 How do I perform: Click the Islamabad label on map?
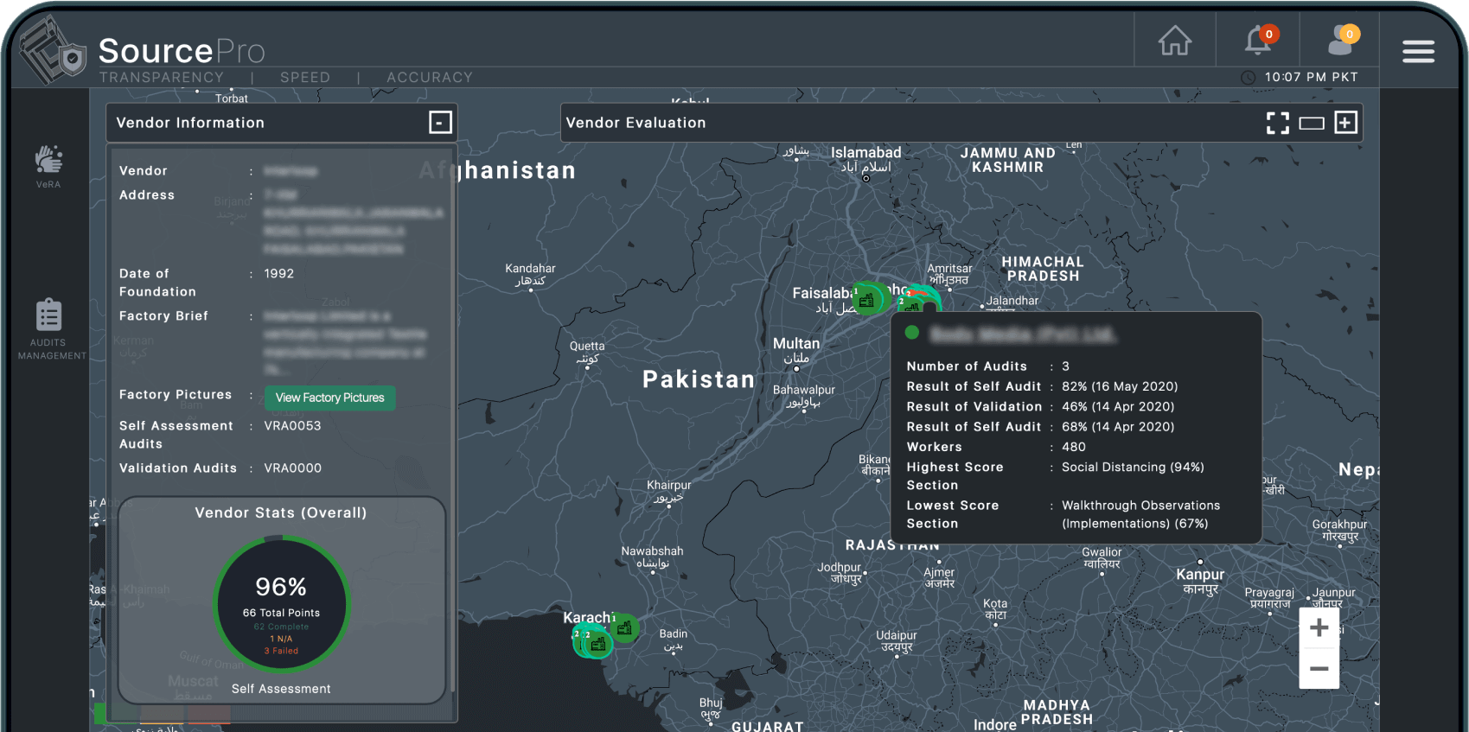[x=865, y=153]
